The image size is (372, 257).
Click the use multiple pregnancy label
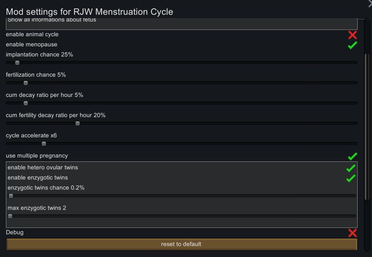37,155
